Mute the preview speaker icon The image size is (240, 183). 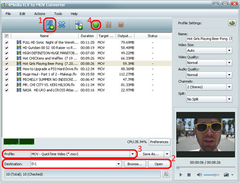(199, 175)
